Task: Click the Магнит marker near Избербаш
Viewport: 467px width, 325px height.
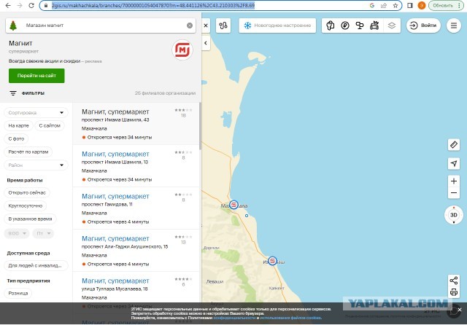Action: [x=272, y=261]
